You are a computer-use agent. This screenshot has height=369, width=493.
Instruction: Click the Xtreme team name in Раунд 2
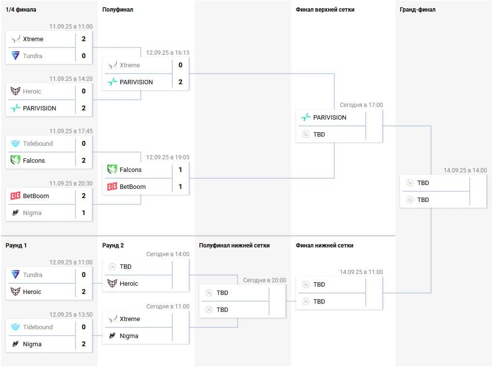tap(130, 319)
